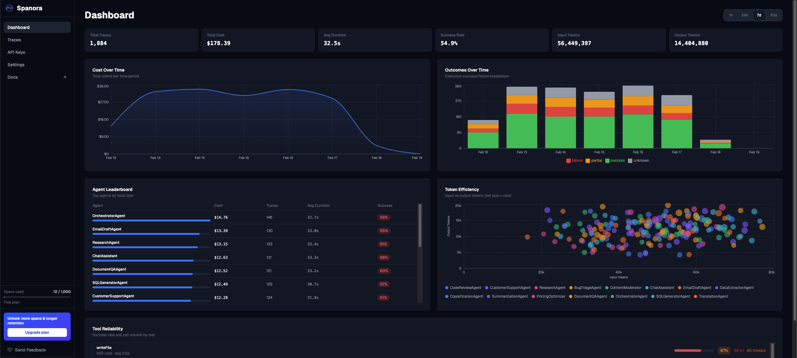Open the Settings page

pyautogui.click(x=16, y=65)
